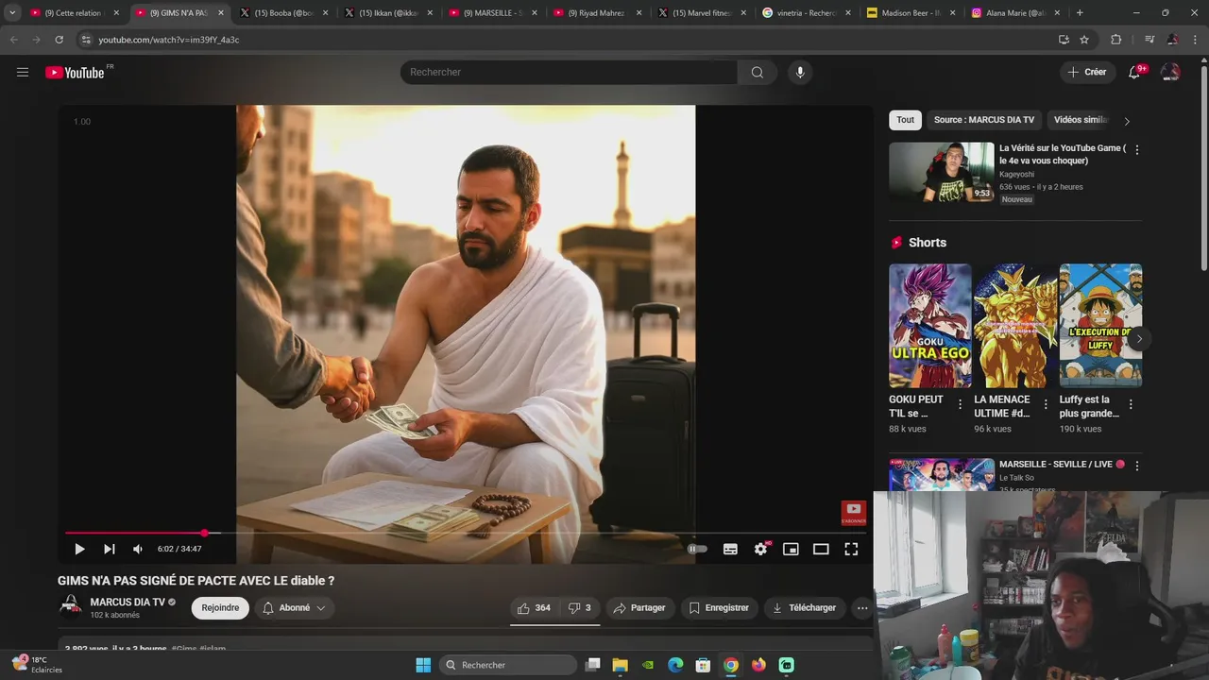Screen dimensions: 1209x680
Task: Open the browser extensions puzzle icon
Action: [1116, 40]
